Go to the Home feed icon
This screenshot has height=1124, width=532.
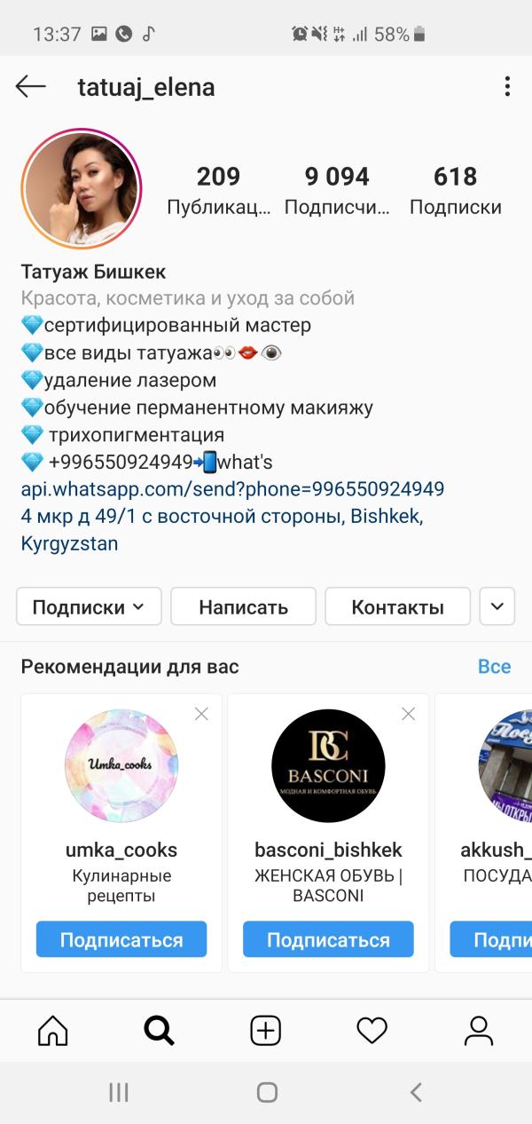[x=53, y=1030]
